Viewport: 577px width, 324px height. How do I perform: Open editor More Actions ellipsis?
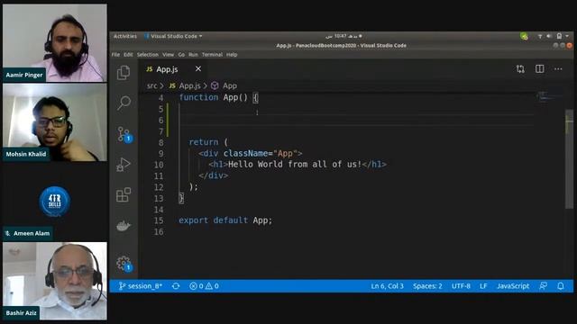pyautogui.click(x=558, y=69)
